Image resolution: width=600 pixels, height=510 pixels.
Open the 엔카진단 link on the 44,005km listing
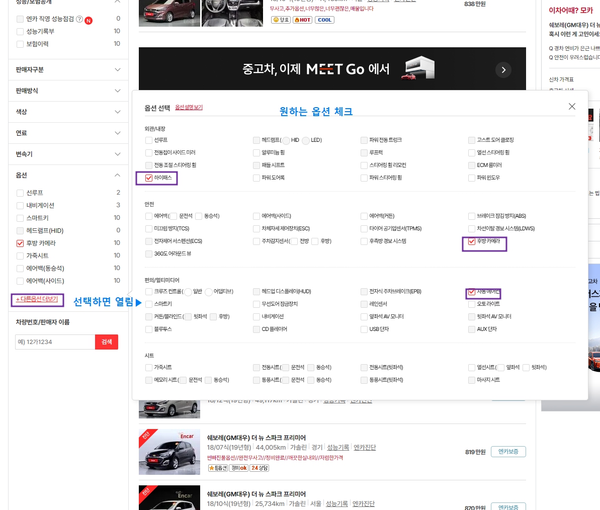[365, 447]
